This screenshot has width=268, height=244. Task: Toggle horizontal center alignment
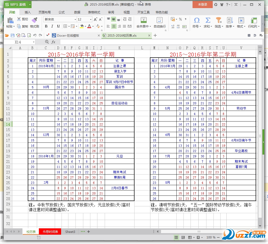coord(114,26)
